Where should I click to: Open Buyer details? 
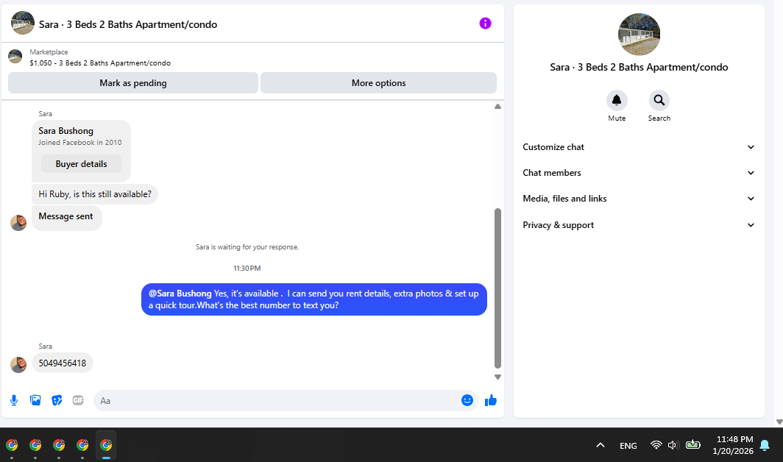pos(81,164)
